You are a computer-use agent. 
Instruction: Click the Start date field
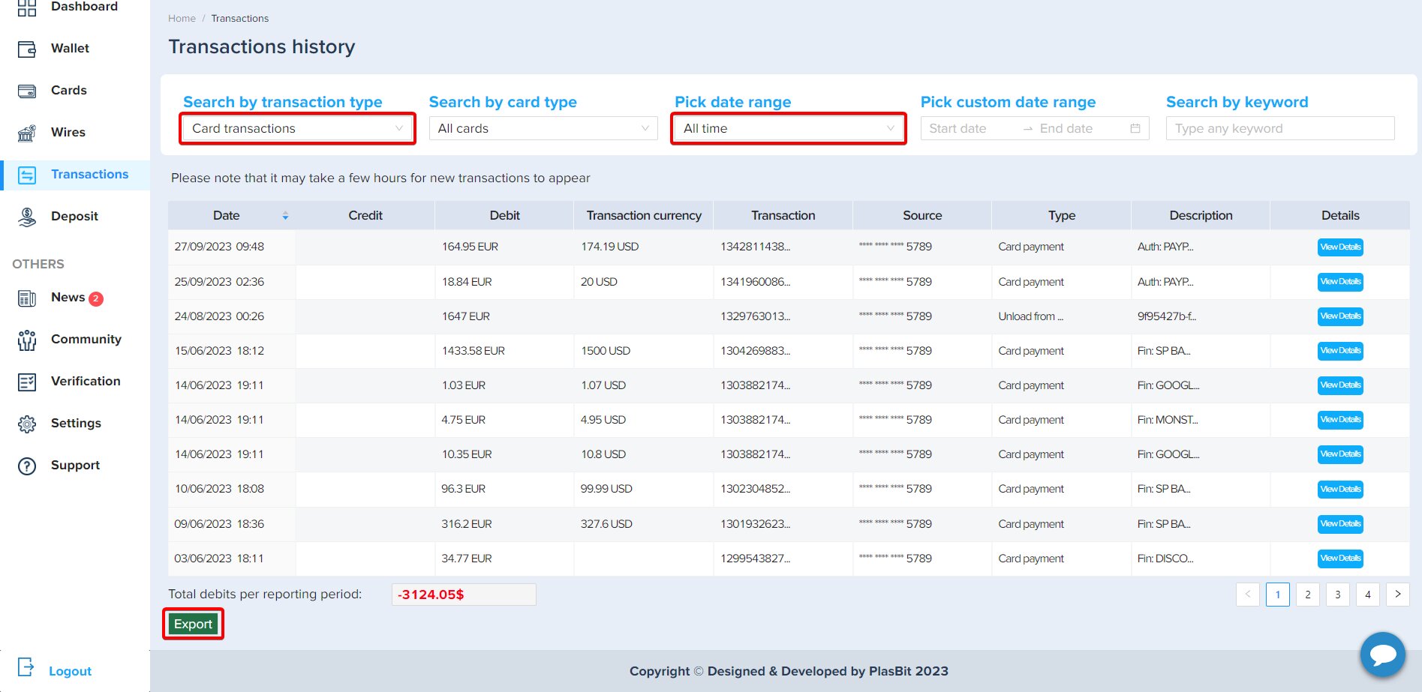tap(972, 128)
